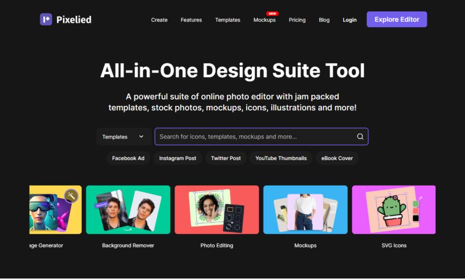Open the SVG Icons thumbnail
The image size is (465, 280).
[394, 209]
